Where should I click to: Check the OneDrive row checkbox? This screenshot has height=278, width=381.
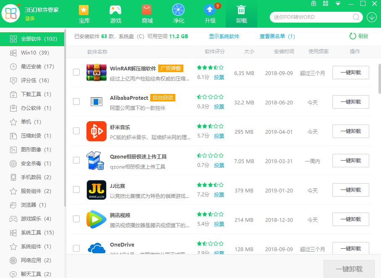point(76,248)
